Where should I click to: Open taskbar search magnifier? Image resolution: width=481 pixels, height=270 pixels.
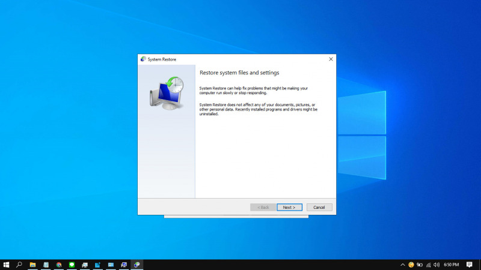pos(19,265)
